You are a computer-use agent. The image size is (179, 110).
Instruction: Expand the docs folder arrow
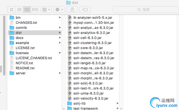pyautogui.click(x=60, y=38)
